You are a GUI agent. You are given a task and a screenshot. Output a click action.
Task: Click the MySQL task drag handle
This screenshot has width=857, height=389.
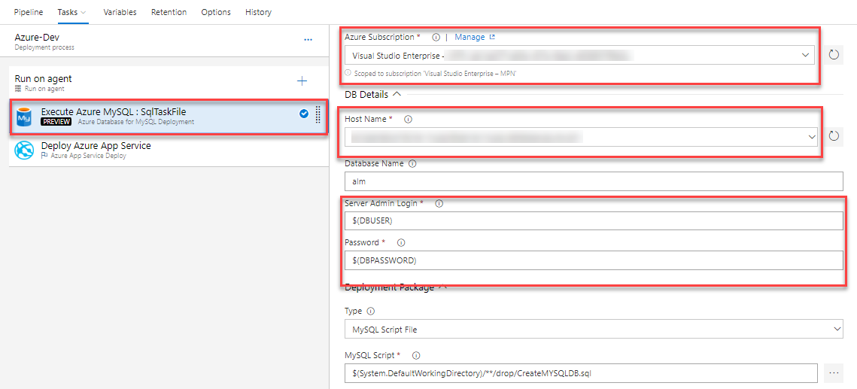(318, 114)
